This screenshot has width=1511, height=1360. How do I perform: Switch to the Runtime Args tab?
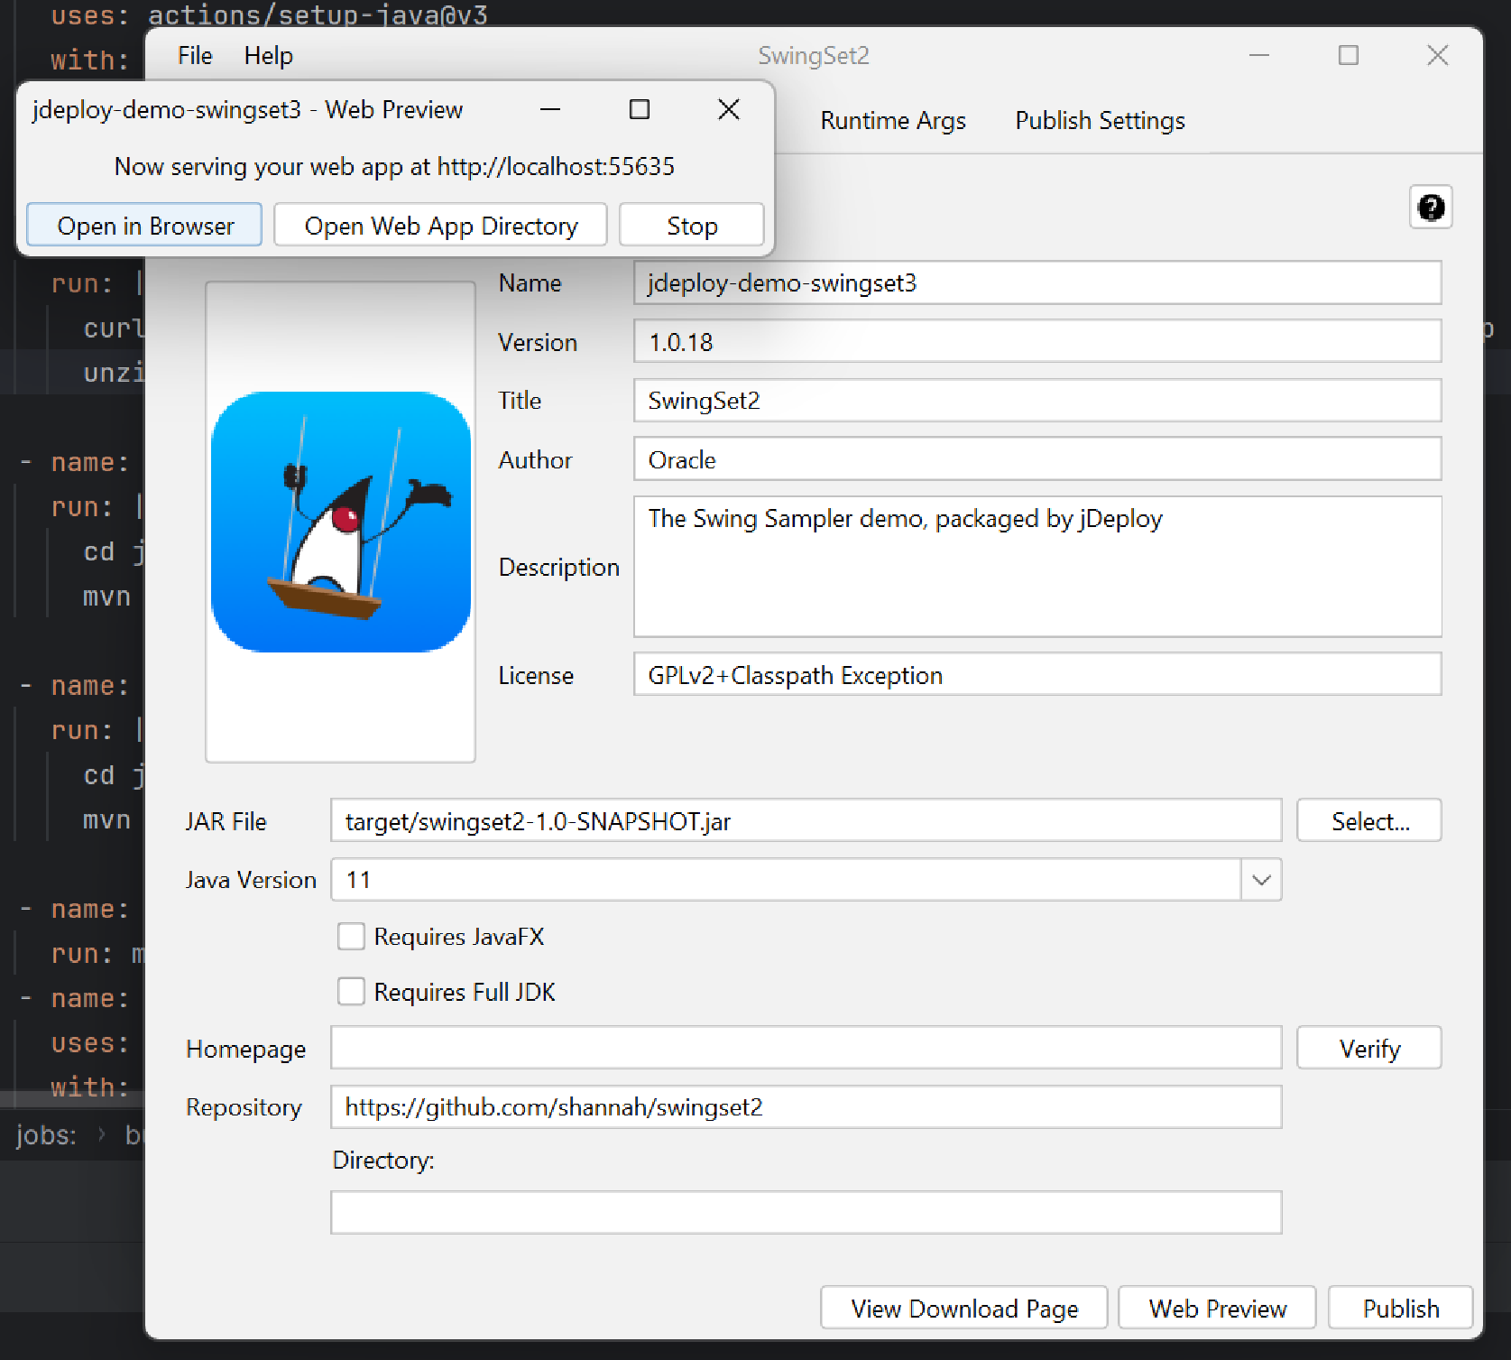tap(893, 120)
